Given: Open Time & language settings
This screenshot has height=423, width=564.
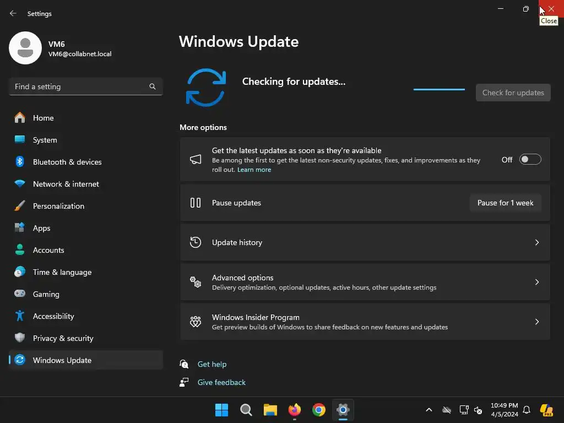Looking at the screenshot, I should pyautogui.click(x=85, y=272).
